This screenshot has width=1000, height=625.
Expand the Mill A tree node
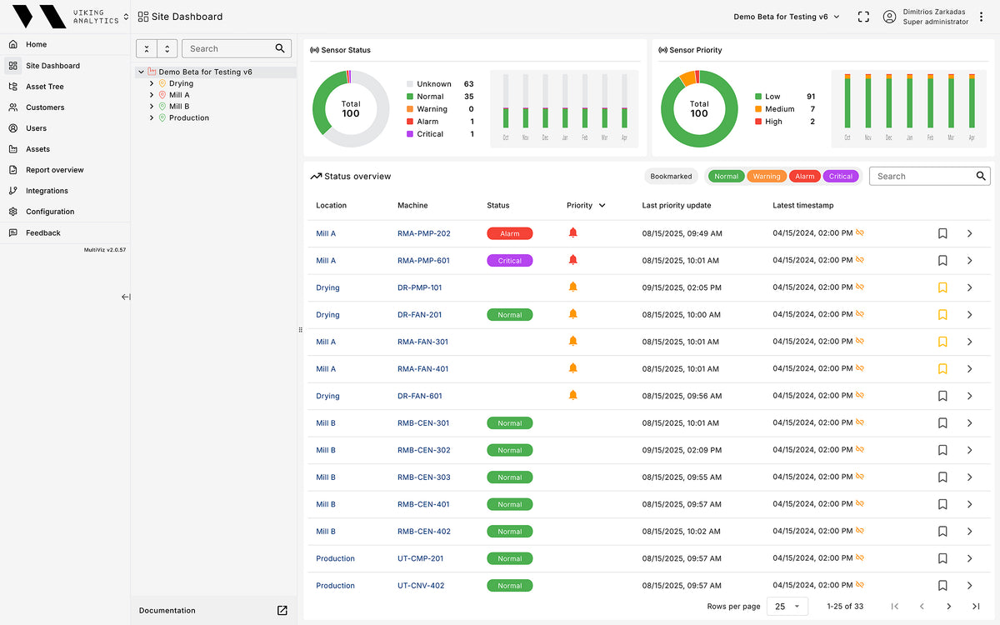(152, 95)
